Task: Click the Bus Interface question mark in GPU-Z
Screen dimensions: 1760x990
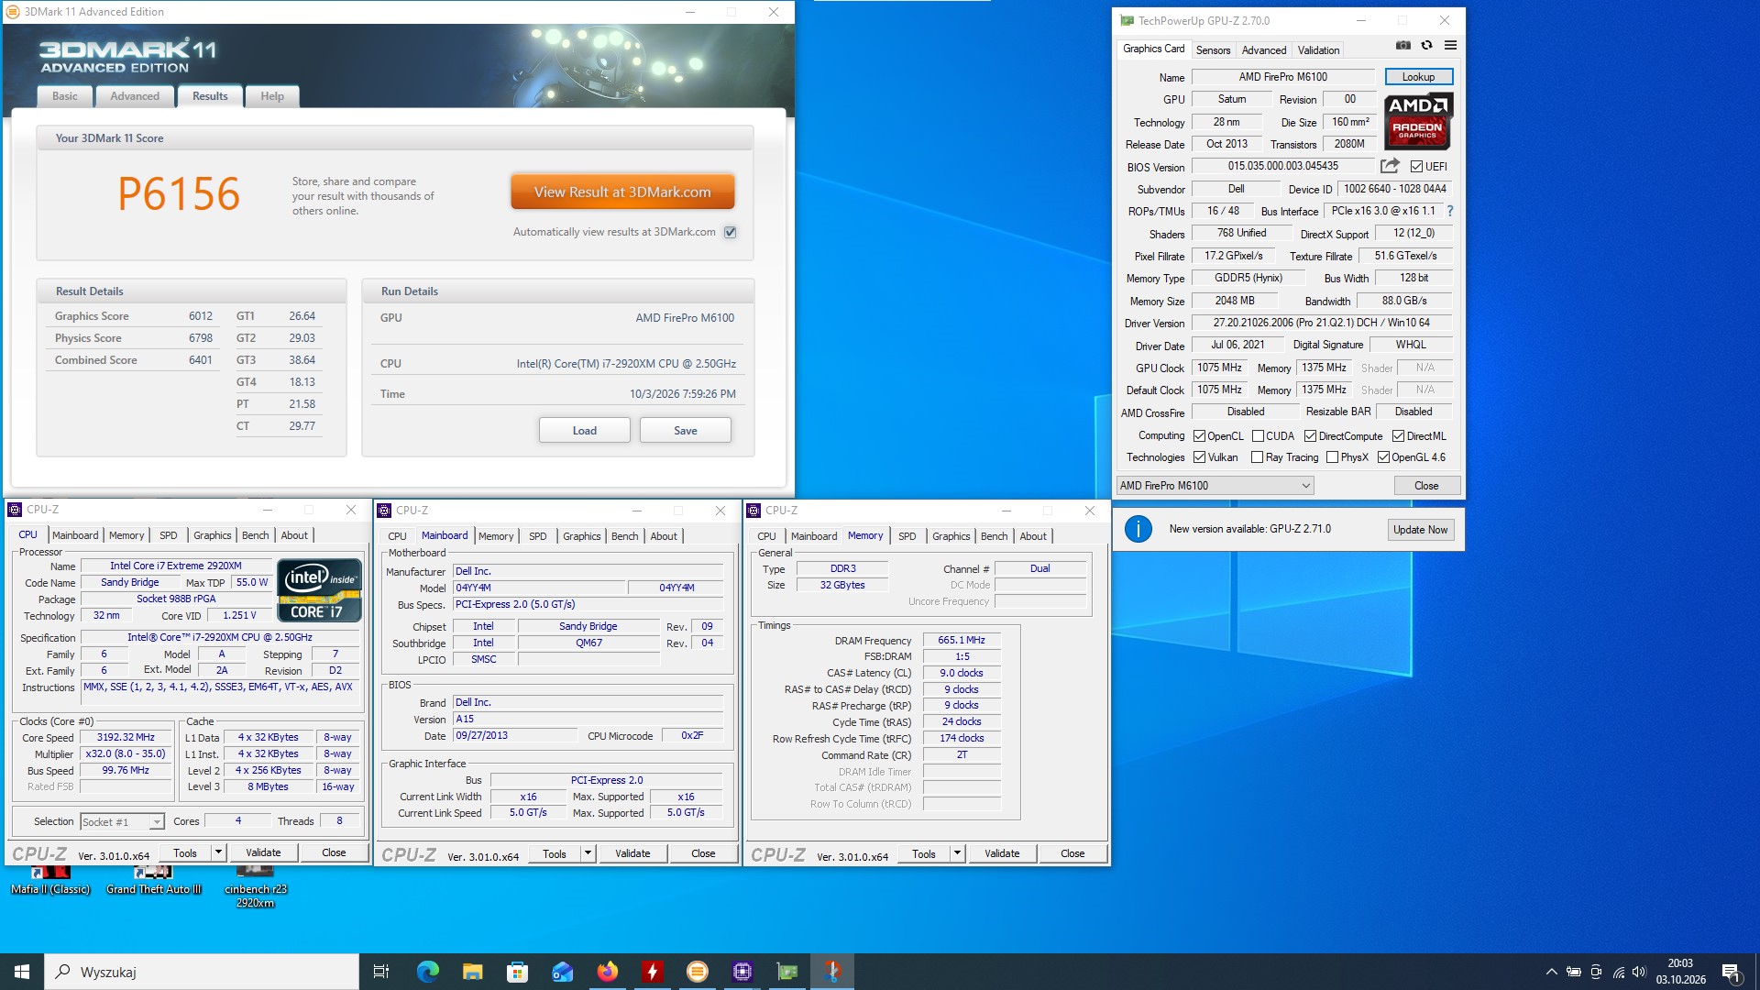Action: pyautogui.click(x=1450, y=211)
